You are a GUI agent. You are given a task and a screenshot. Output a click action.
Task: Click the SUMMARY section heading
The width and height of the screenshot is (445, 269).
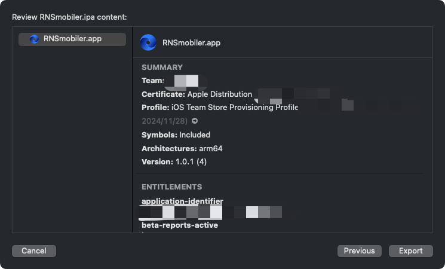[162, 68]
